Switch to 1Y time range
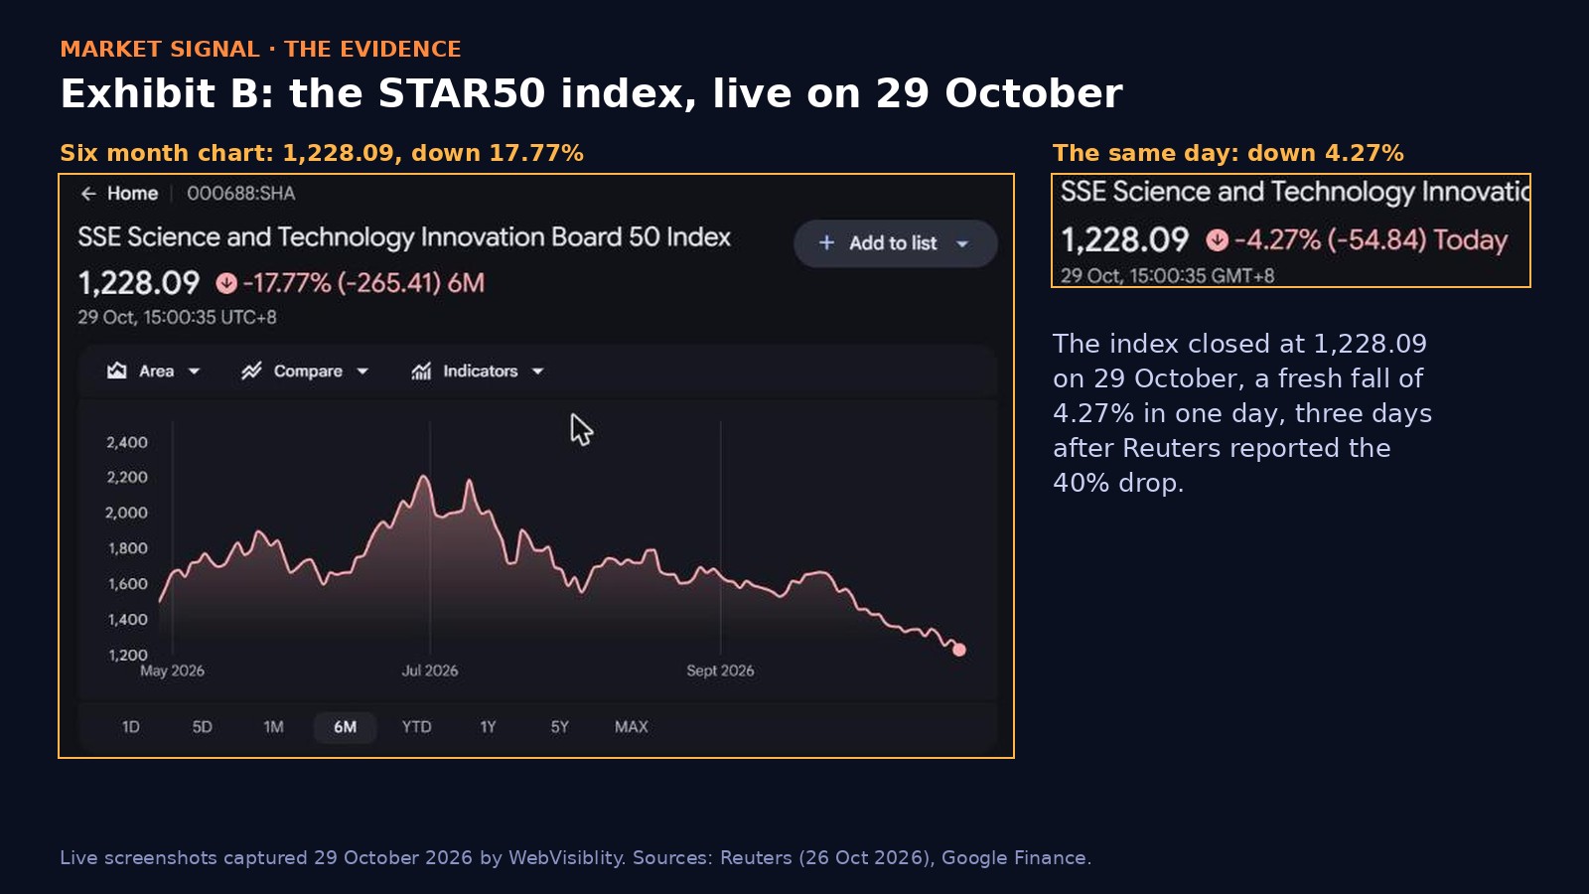The height and width of the screenshot is (894, 1589). click(x=488, y=727)
